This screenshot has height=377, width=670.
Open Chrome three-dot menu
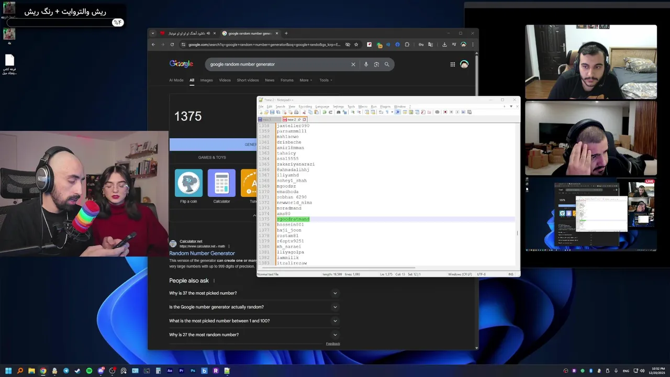473,45
